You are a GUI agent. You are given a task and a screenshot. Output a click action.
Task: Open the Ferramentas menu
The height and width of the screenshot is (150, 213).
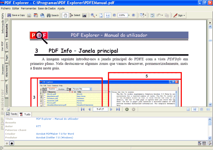(x=29, y=8)
